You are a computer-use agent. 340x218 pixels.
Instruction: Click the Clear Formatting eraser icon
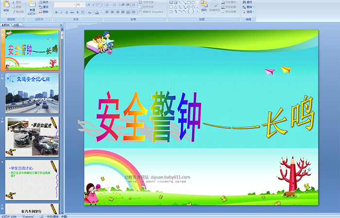click(x=99, y=4)
